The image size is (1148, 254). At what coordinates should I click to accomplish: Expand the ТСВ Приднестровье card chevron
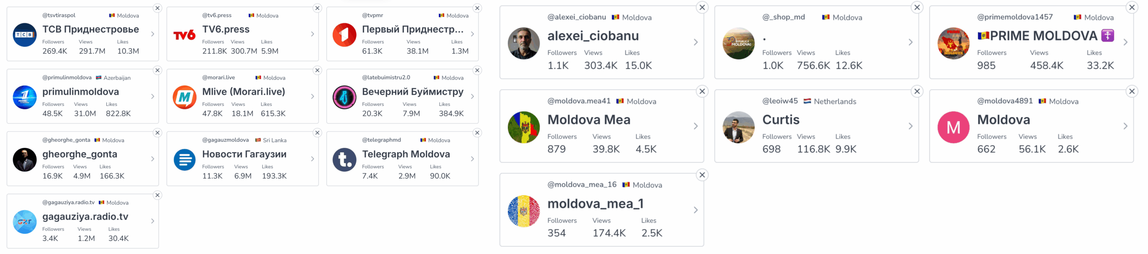152,34
